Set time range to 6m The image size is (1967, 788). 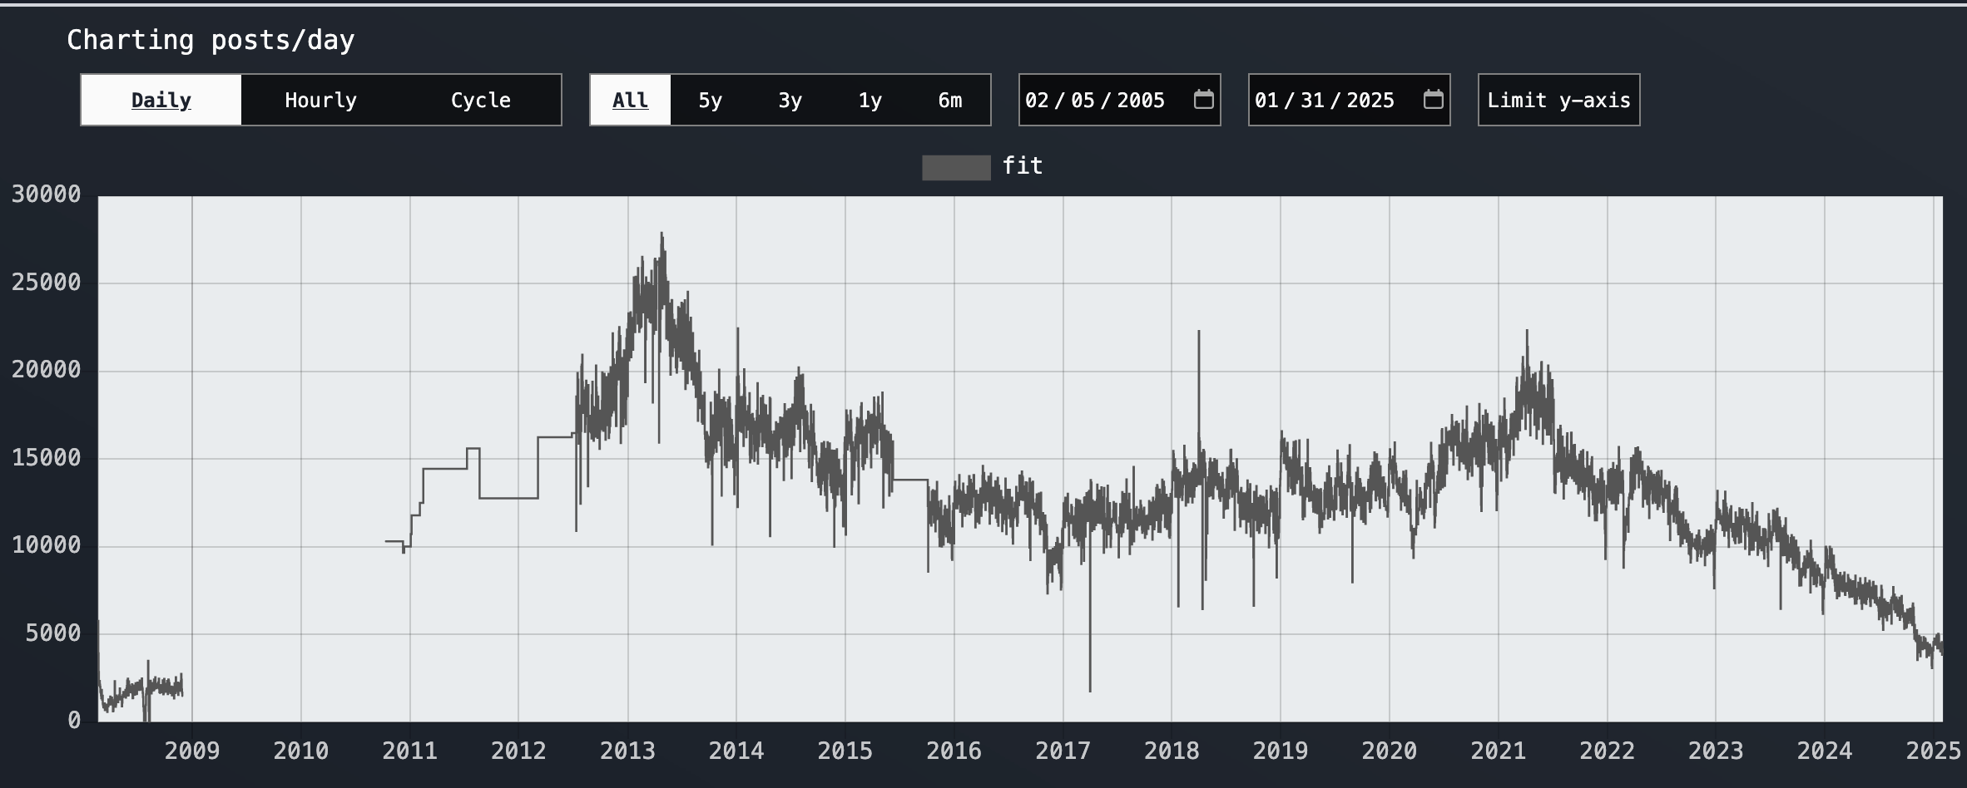point(950,100)
